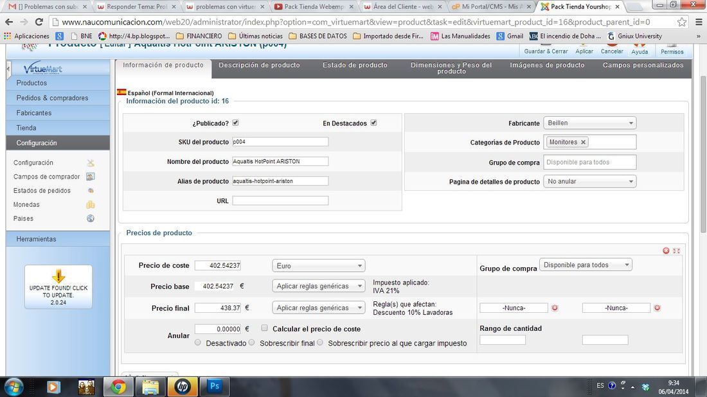Click the Precio de coste value field
The image size is (707, 397).
(218, 265)
